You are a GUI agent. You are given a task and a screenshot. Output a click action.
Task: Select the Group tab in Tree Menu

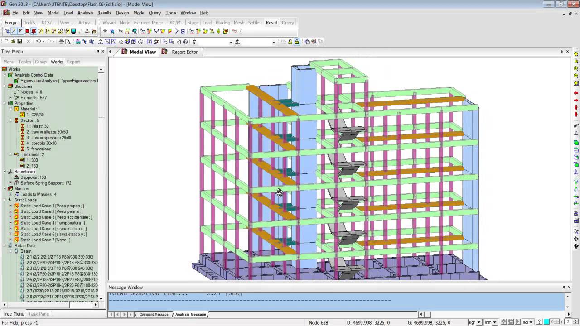41,62
